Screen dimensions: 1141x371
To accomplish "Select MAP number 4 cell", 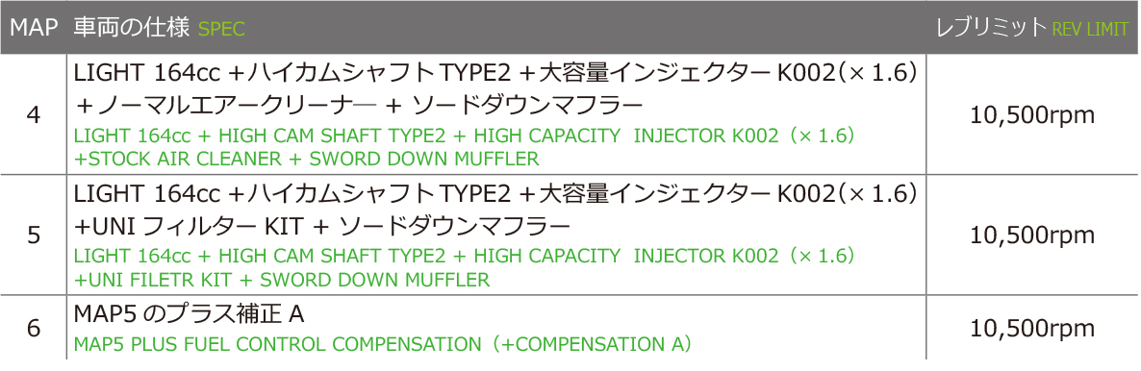I will point(34,115).
